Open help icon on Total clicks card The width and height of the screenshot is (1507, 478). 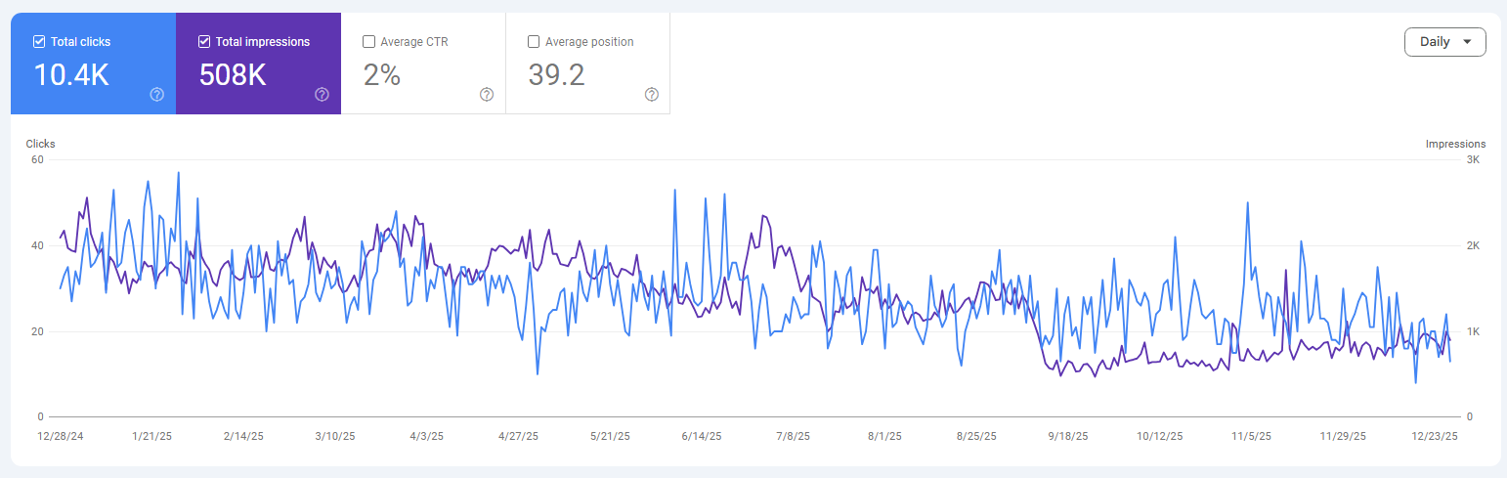coord(156,95)
